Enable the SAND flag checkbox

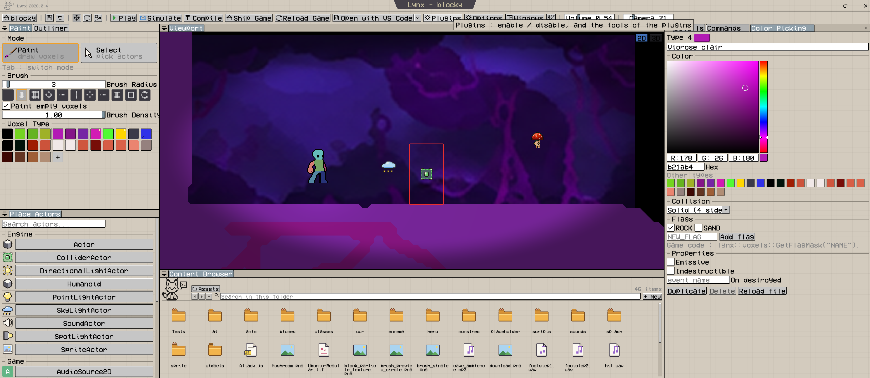pos(699,228)
